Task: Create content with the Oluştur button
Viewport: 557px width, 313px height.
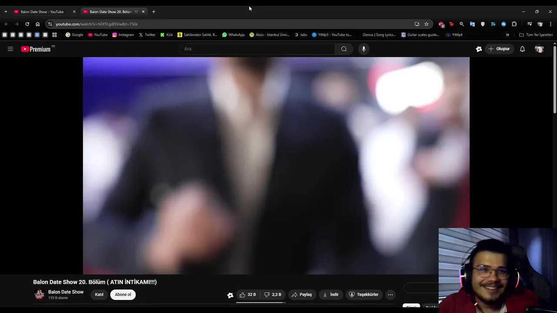Action: tap(499, 49)
